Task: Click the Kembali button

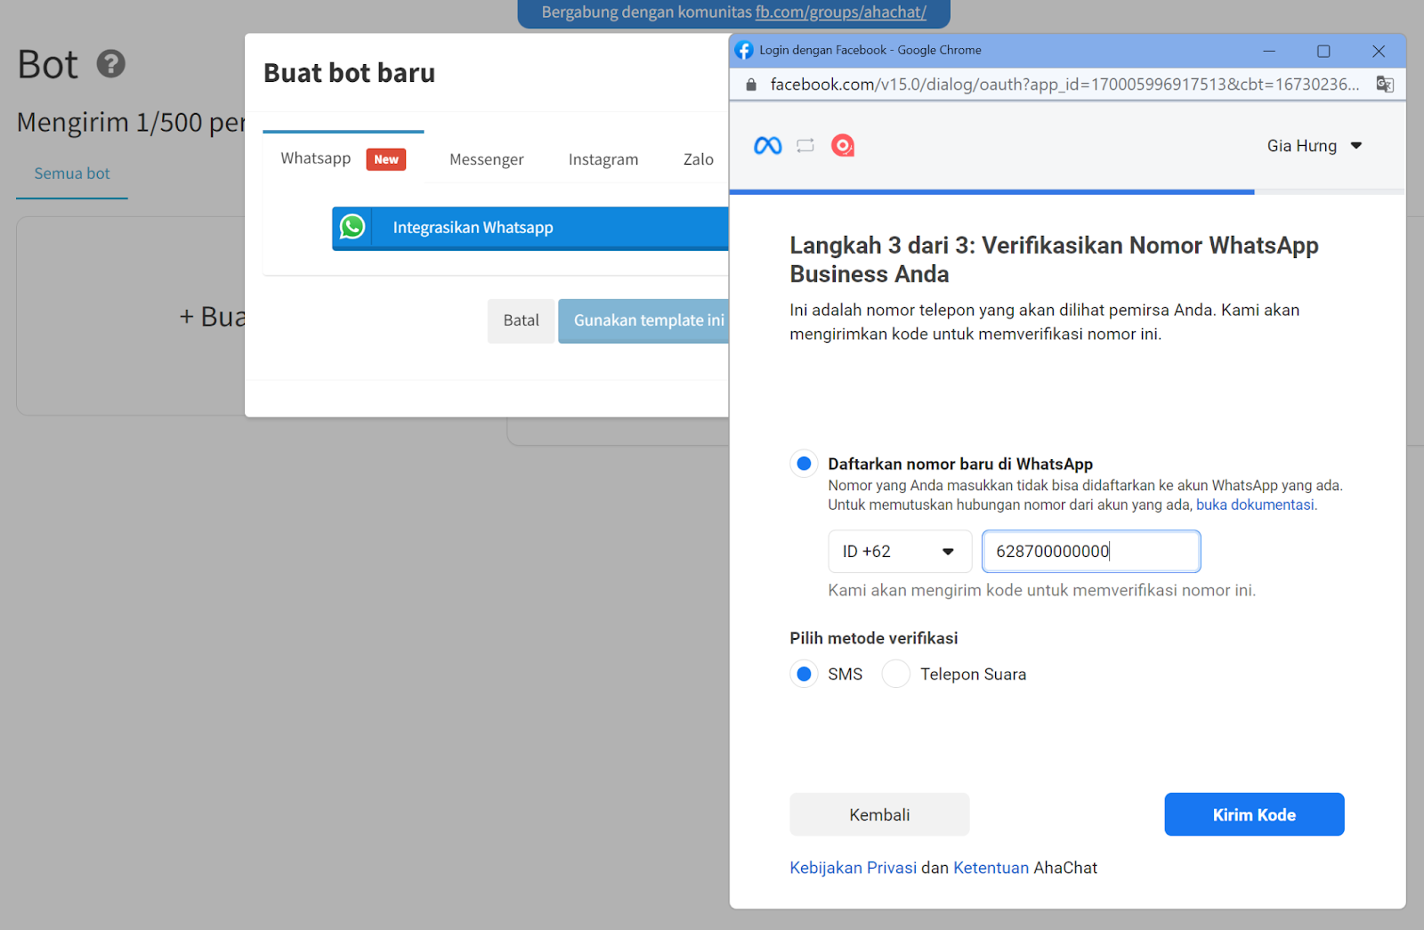Action: tap(879, 814)
